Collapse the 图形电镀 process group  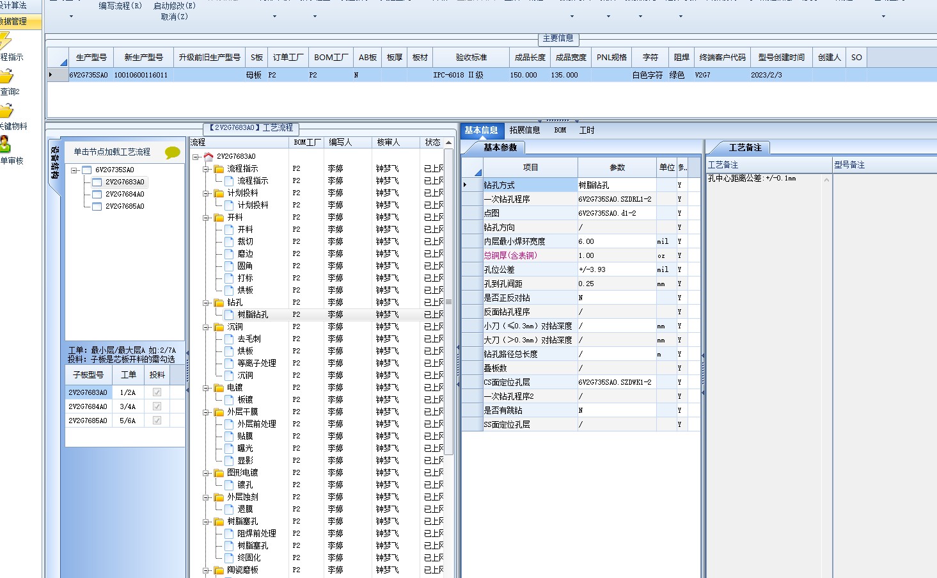tap(206, 472)
